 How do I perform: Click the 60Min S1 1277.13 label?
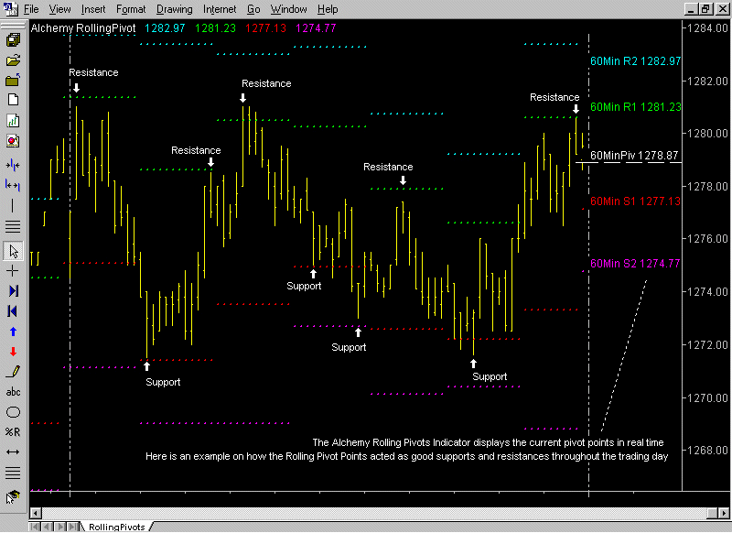(x=635, y=201)
